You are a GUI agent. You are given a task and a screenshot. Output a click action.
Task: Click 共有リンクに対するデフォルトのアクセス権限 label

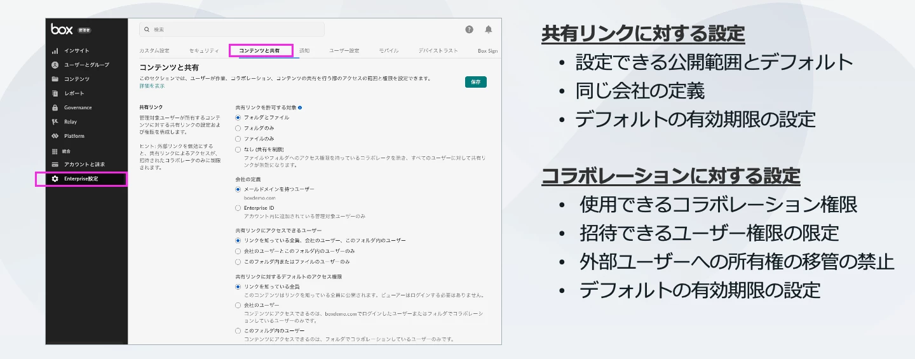pos(288,277)
